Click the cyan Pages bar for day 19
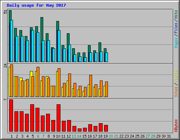This screenshot has width=180, height=140. coord(107,57)
